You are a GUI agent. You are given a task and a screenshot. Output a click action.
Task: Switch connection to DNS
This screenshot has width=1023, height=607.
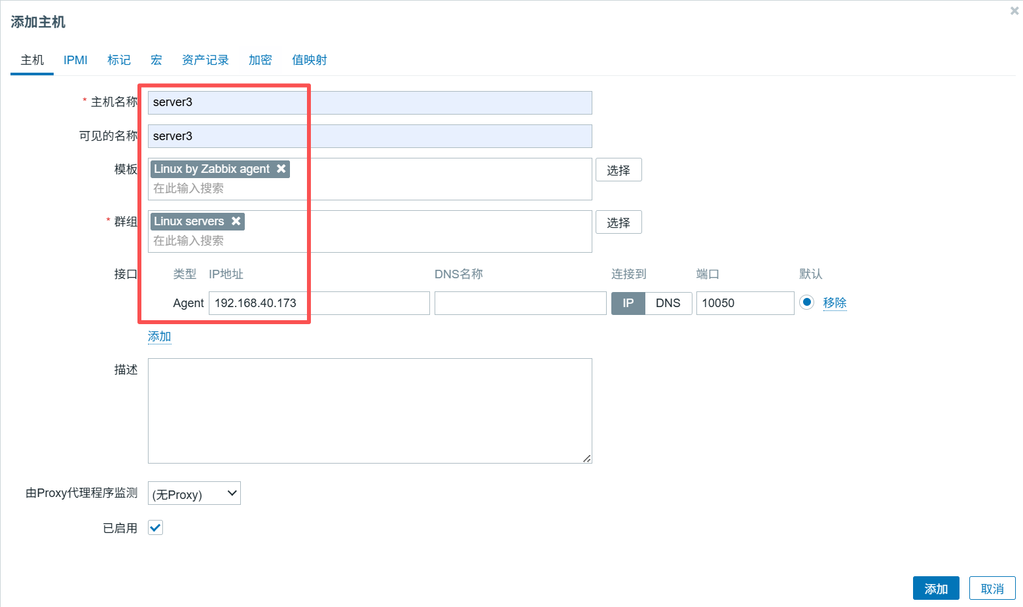coord(668,303)
